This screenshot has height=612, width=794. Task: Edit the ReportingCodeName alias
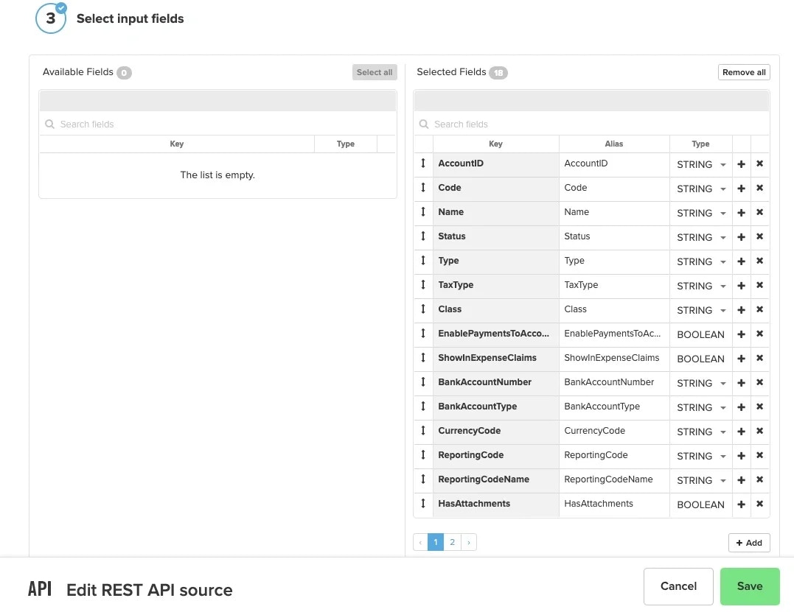click(x=613, y=479)
